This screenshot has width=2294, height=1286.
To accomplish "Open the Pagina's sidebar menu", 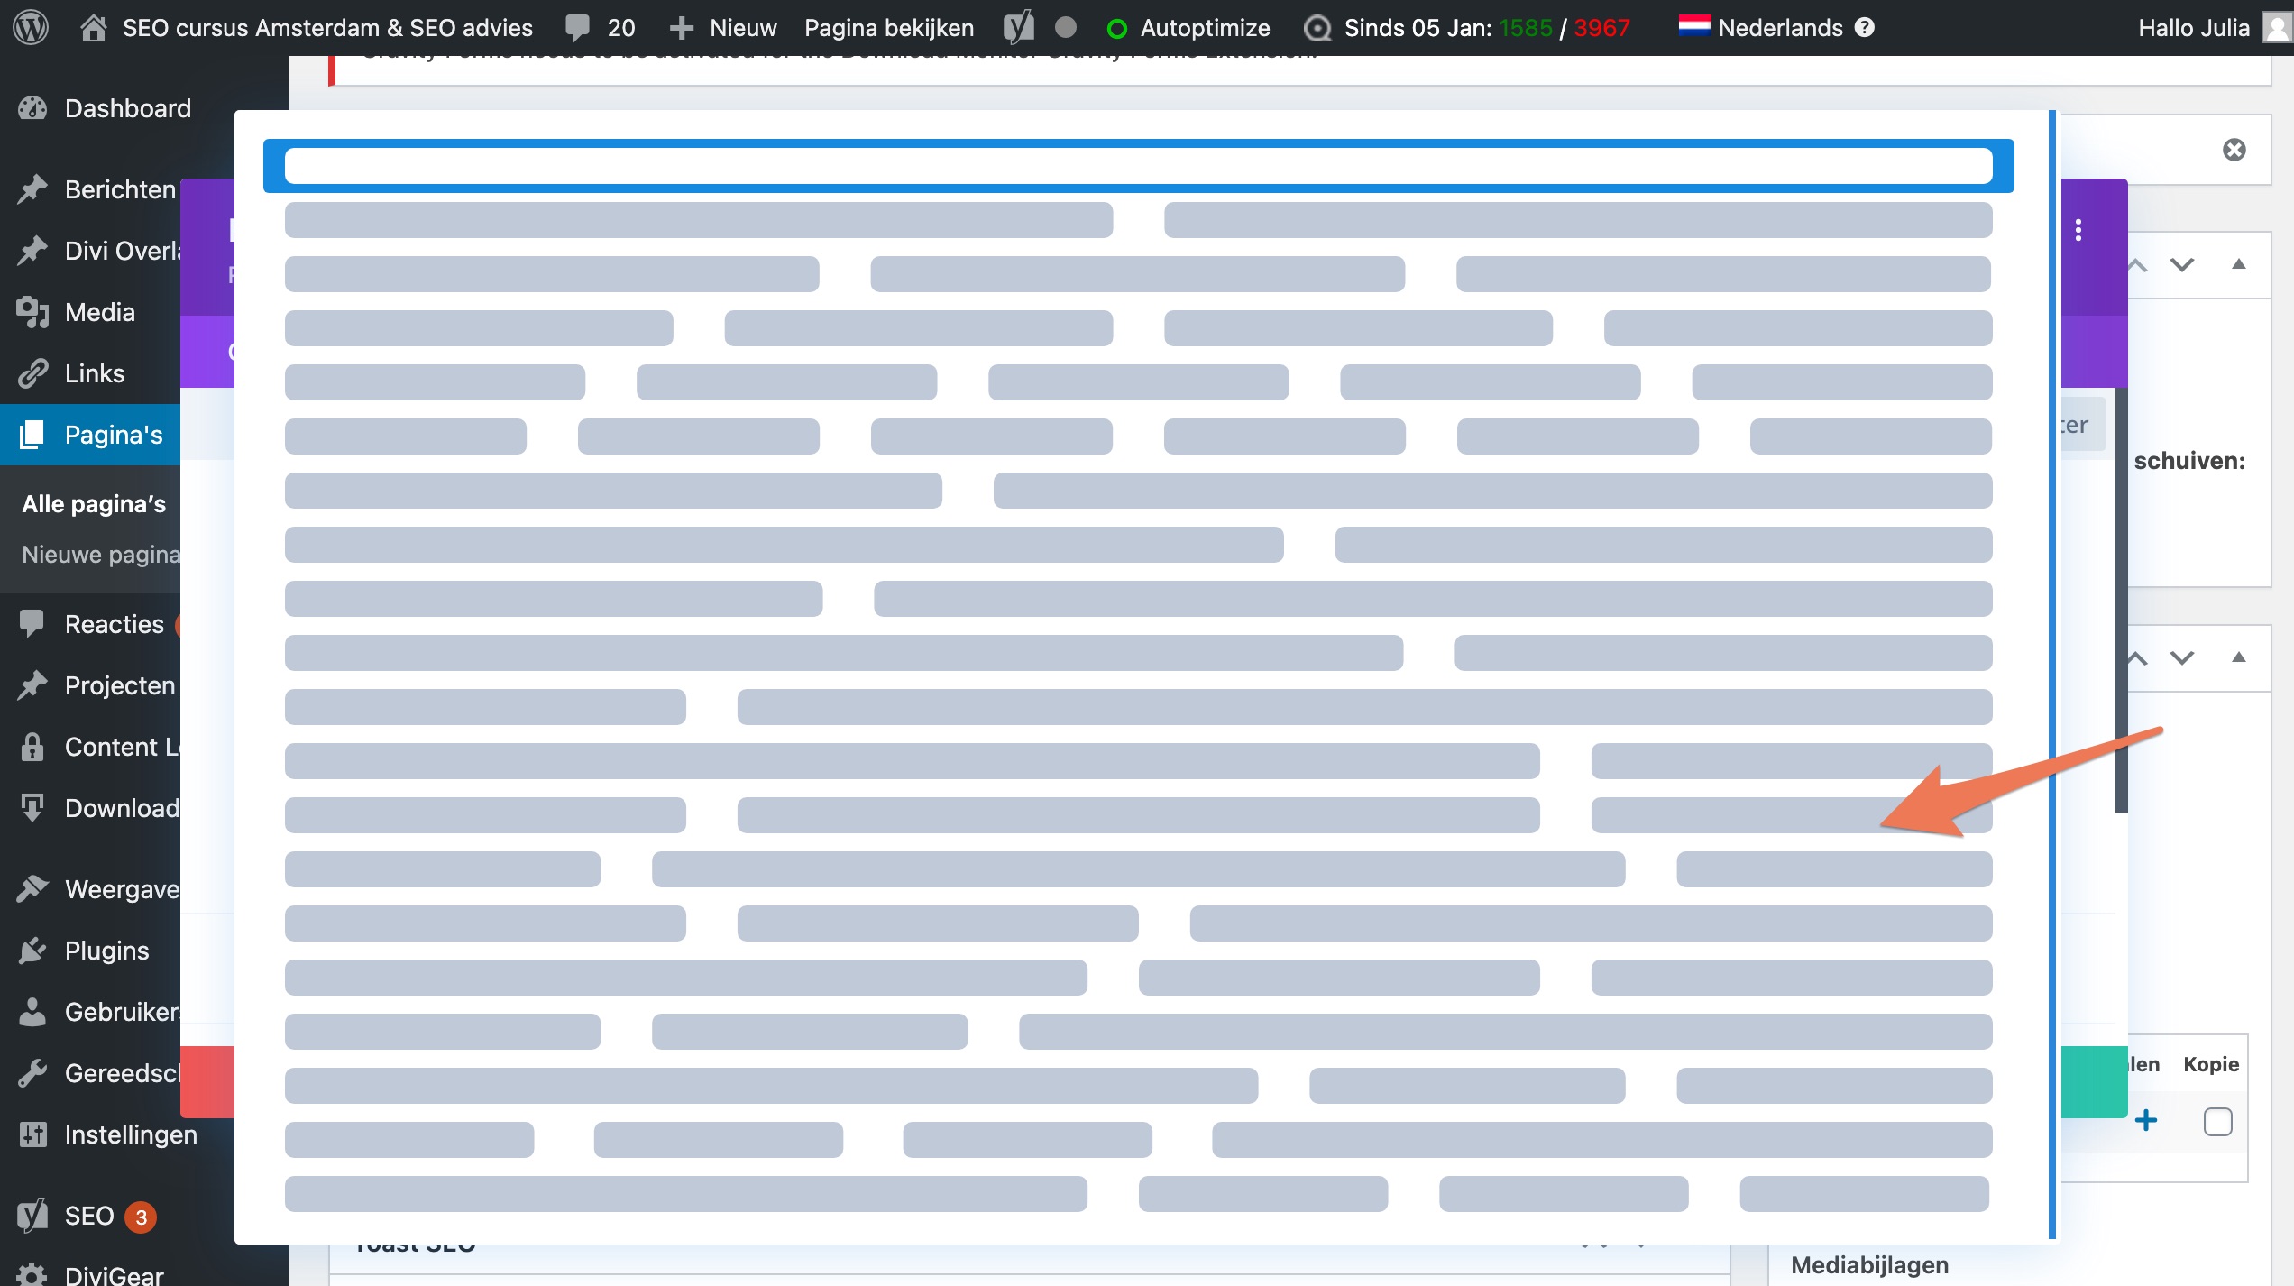I will [x=90, y=435].
